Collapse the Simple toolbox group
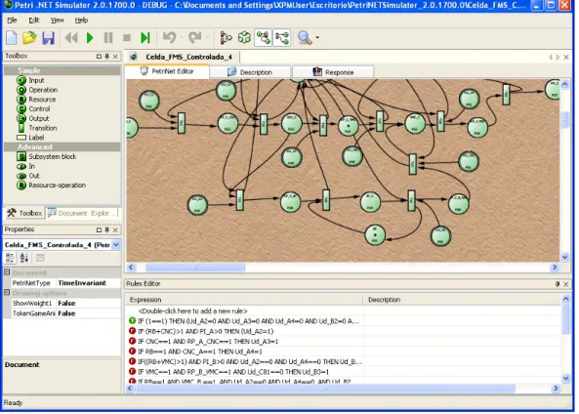Screen dimensions: 579x414 pyautogui.click(x=62, y=70)
